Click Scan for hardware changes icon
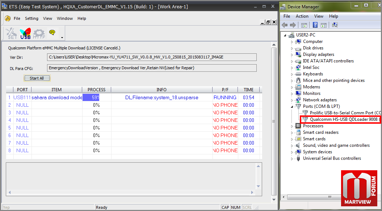This screenshot has height=211, width=382. [x=335, y=25]
